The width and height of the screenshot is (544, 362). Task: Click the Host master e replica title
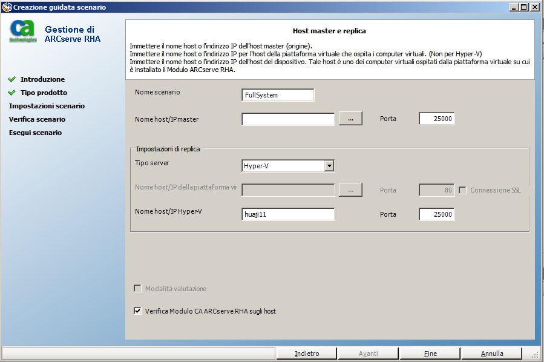(x=329, y=31)
